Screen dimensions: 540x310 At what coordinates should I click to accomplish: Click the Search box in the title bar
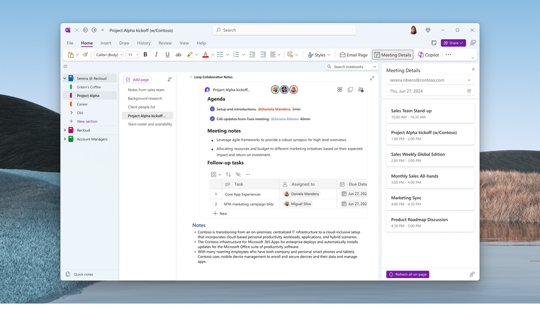point(284,30)
